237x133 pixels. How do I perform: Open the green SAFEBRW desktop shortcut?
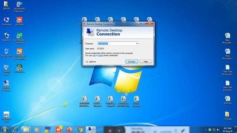click(x=19, y=69)
